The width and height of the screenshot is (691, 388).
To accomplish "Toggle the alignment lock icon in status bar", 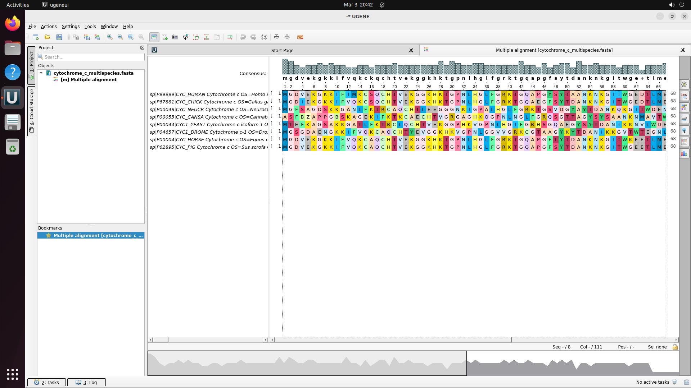I will [675, 347].
